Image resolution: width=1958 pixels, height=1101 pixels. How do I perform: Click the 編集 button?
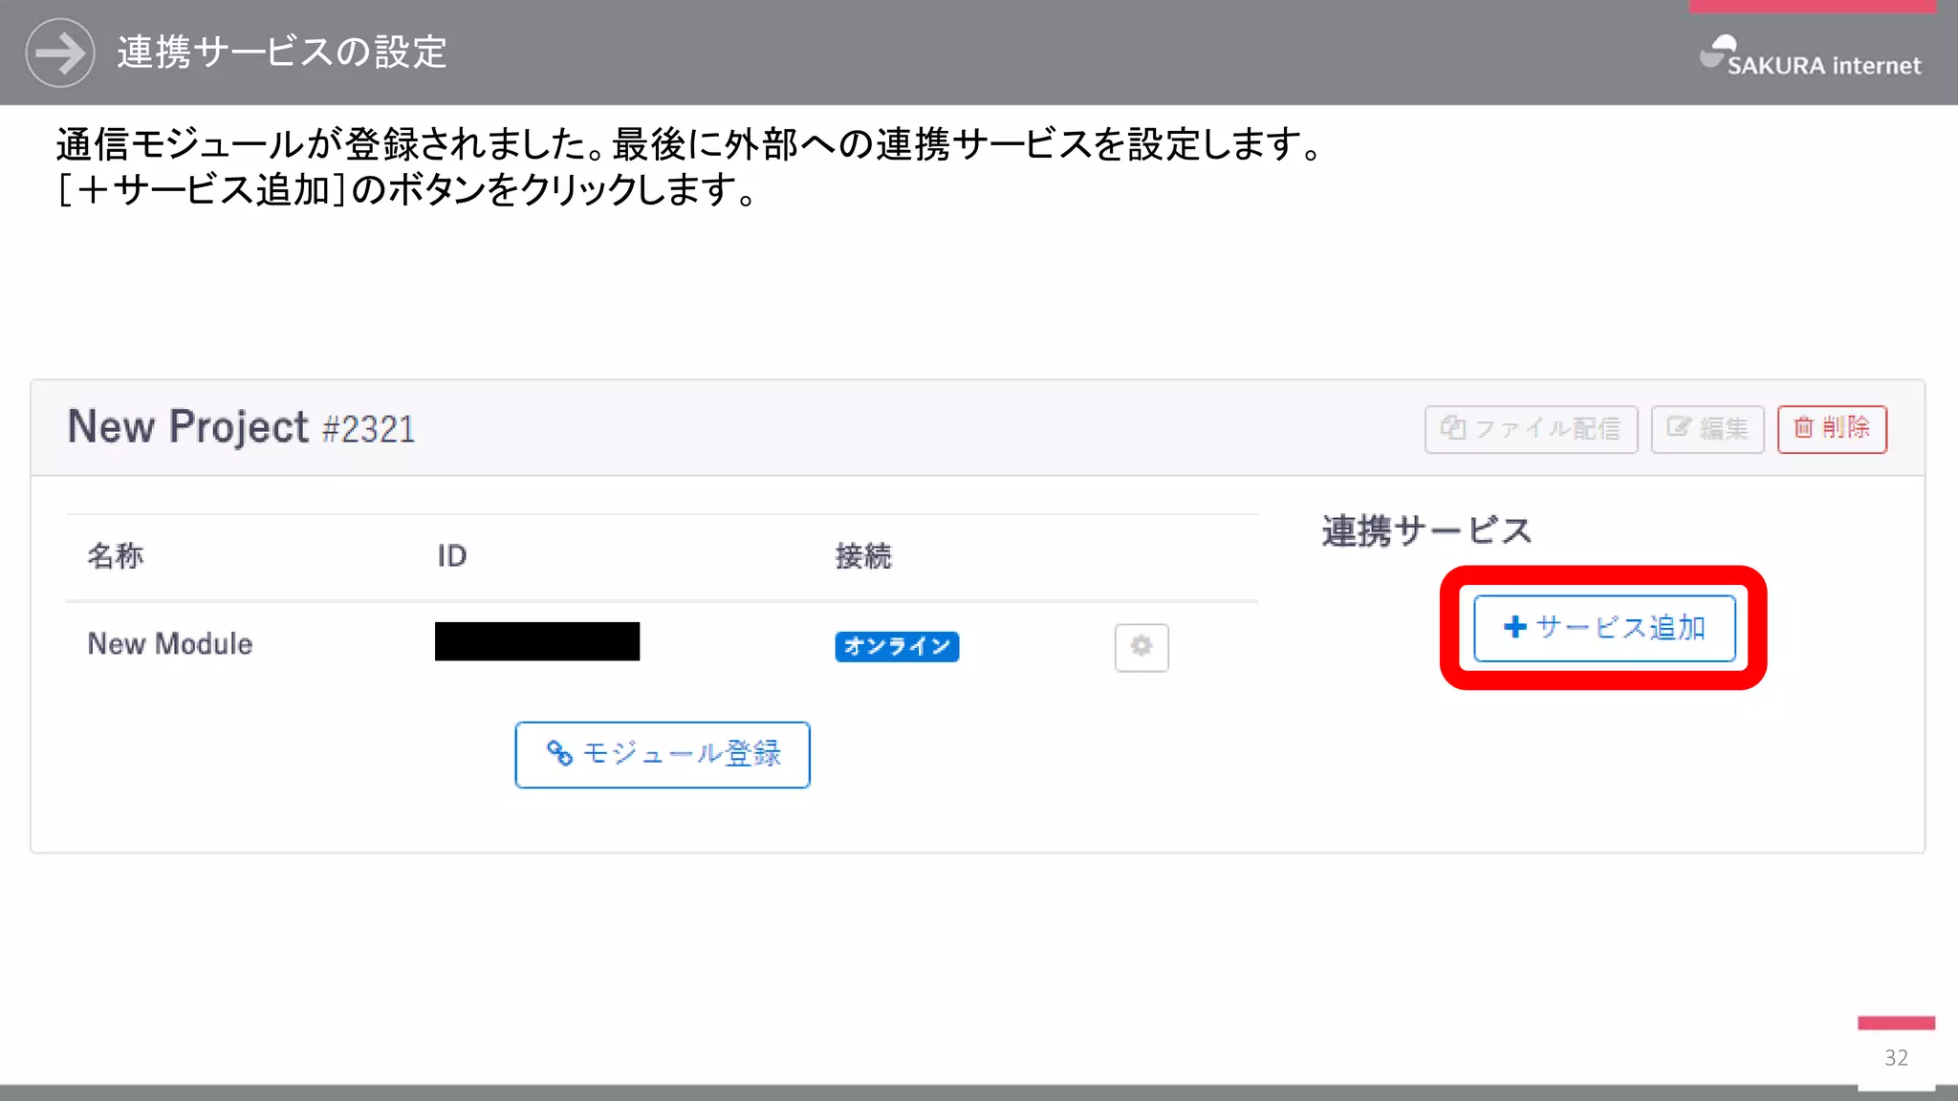pyautogui.click(x=1708, y=428)
